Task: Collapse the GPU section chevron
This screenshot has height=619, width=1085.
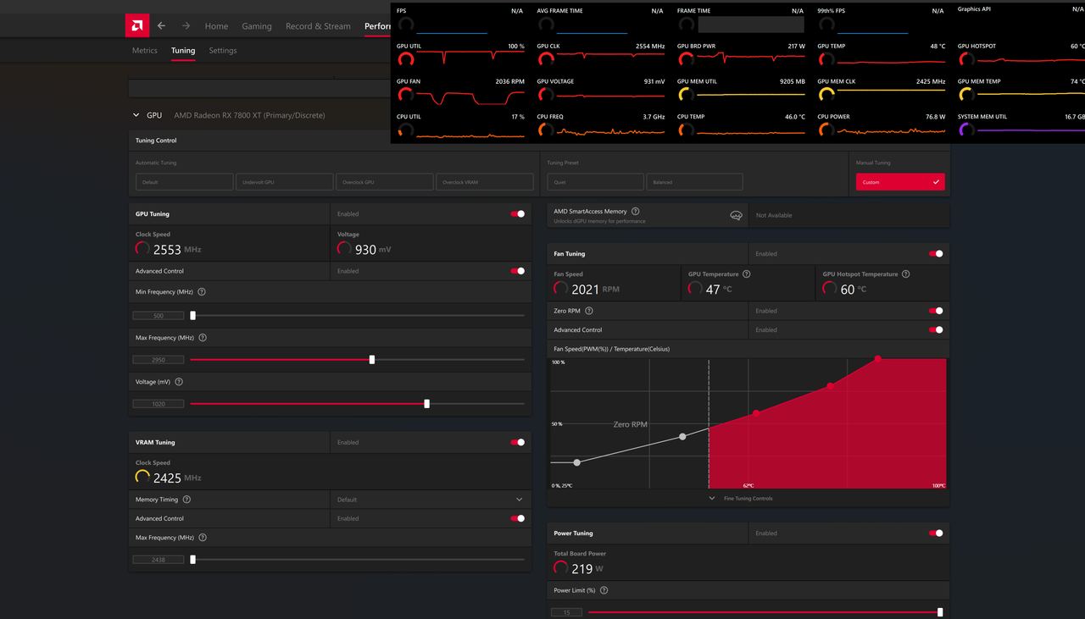Action: (x=136, y=115)
